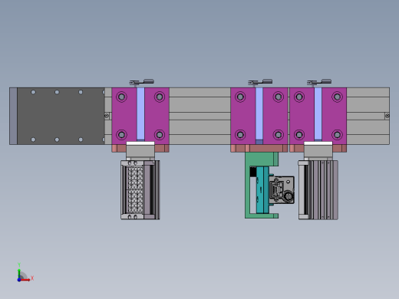This screenshot has height=299, width=399.
Task: Click the small screw at the rail's right end
Action: 387,116
